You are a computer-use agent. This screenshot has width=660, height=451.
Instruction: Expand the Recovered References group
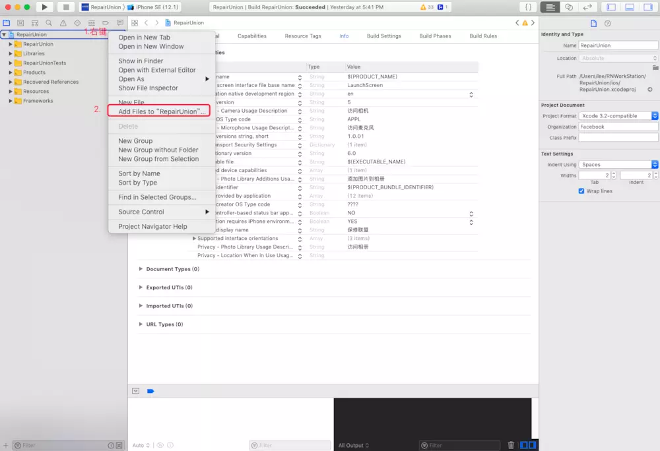(11, 82)
